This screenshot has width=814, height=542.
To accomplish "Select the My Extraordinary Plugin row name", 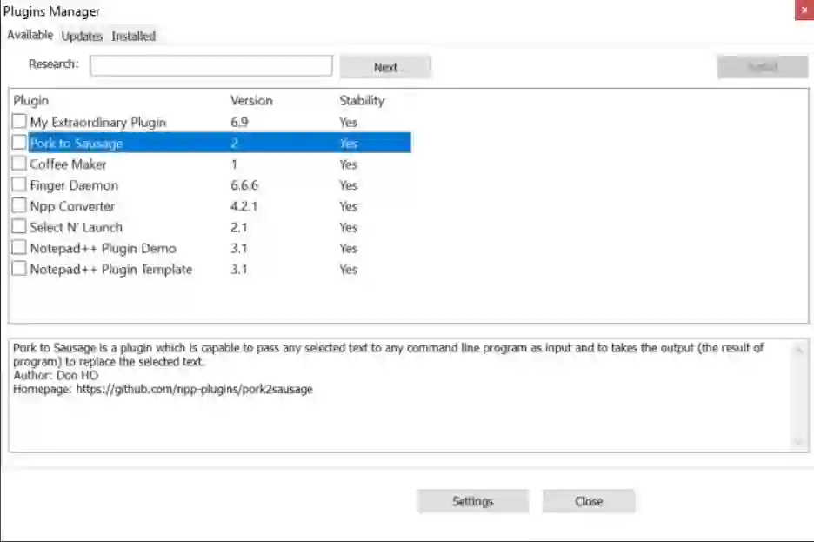I will pos(98,122).
